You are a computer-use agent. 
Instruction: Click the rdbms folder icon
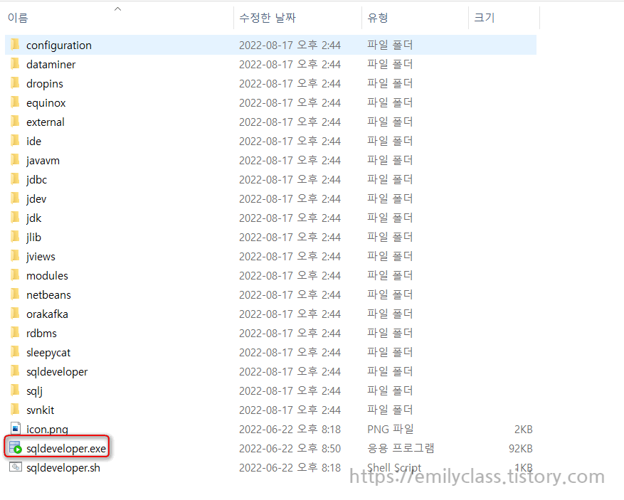pyautogui.click(x=15, y=333)
